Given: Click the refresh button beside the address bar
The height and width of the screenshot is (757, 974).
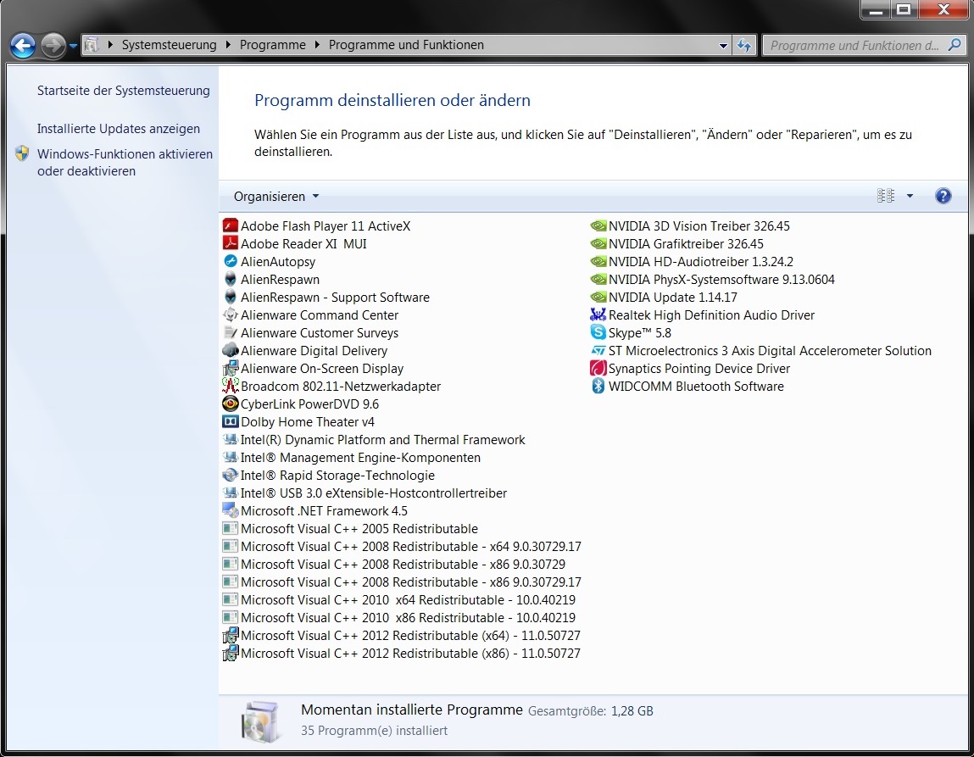Looking at the screenshot, I should [744, 45].
